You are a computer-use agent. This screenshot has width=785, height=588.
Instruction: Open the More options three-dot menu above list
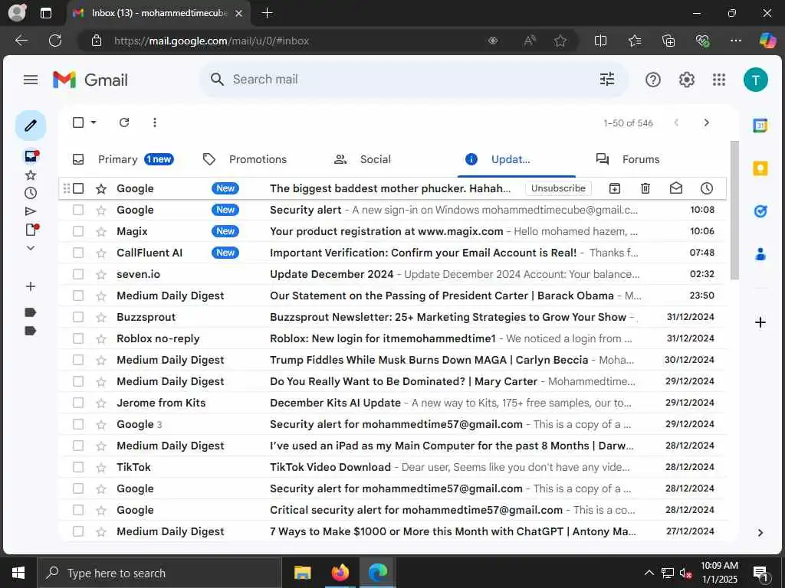[155, 122]
